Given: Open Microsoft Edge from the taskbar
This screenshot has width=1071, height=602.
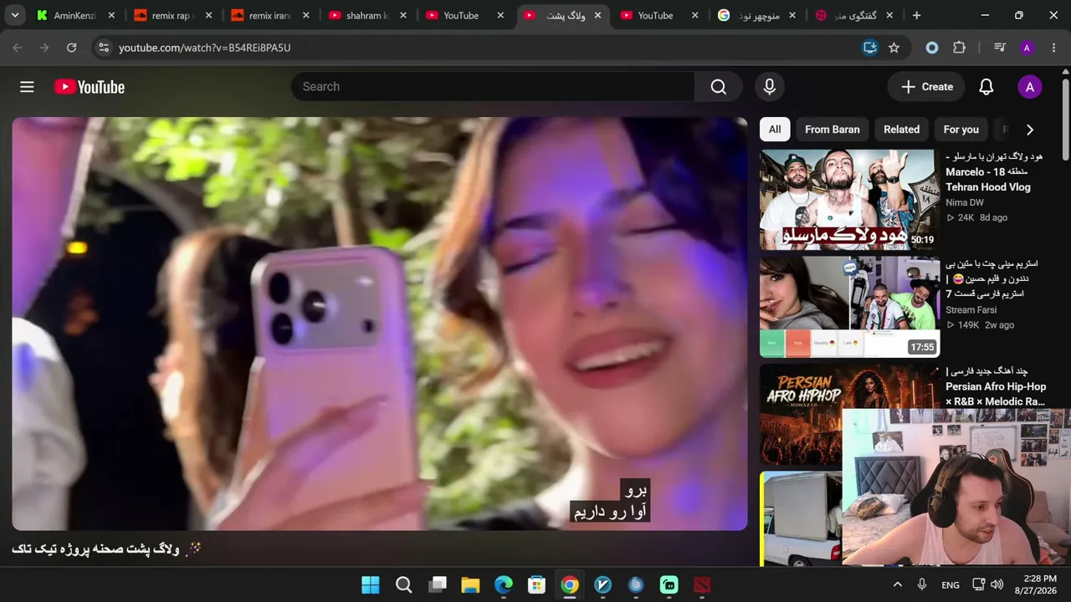Looking at the screenshot, I should pos(503,585).
